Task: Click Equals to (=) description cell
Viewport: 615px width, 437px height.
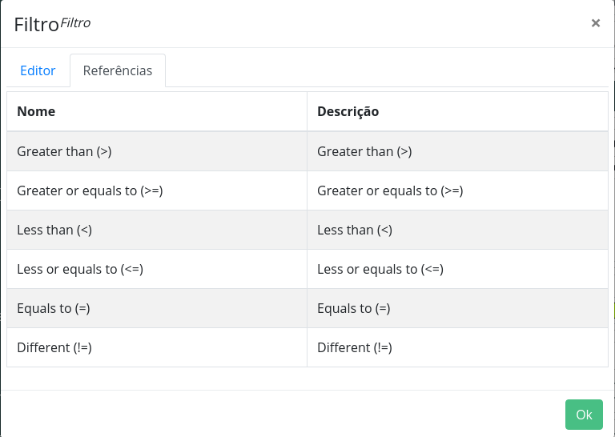Action: (x=457, y=308)
